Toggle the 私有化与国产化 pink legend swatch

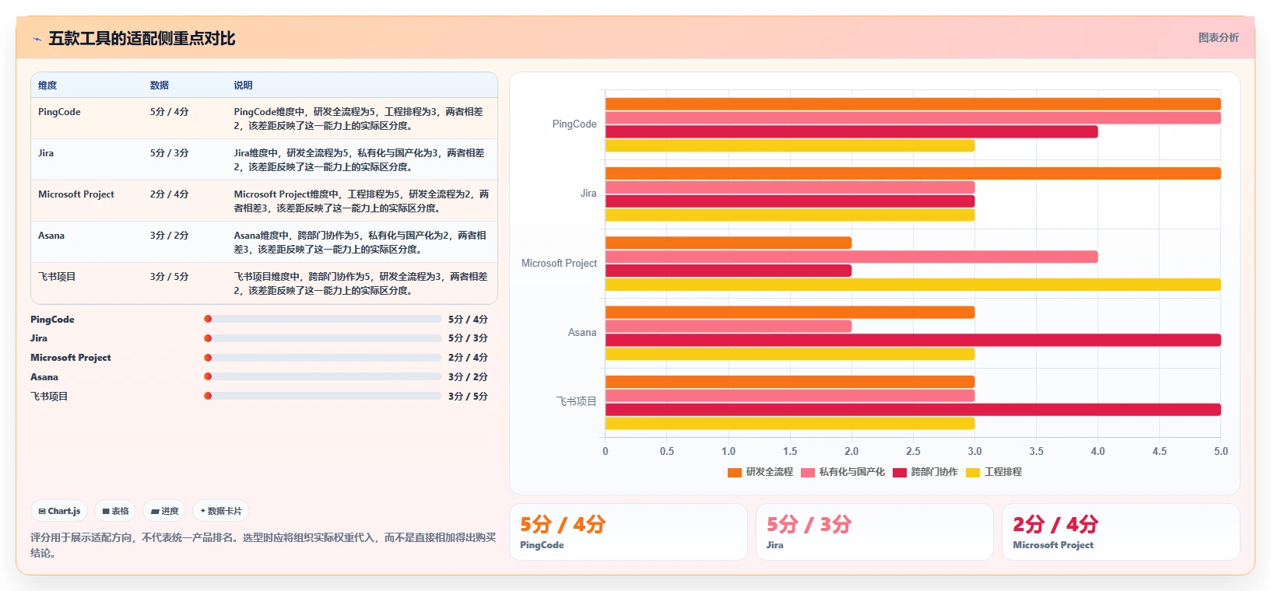coord(807,472)
